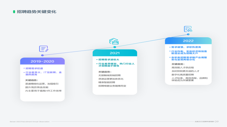Select the blue timeline dot for 2022
This screenshot has height=127, width=227.
click(x=188, y=34)
